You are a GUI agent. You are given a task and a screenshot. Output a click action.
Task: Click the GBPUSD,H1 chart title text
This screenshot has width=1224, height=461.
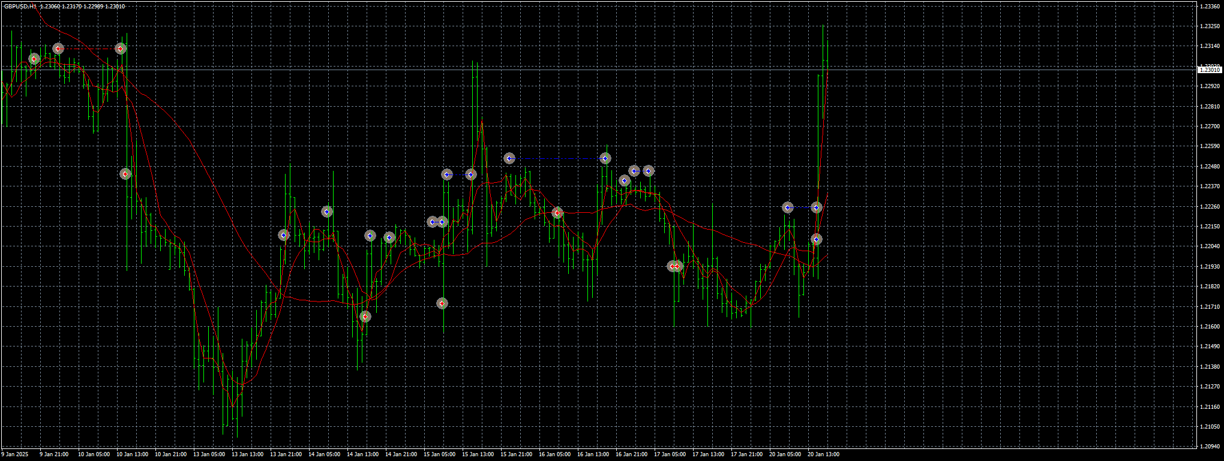point(20,6)
